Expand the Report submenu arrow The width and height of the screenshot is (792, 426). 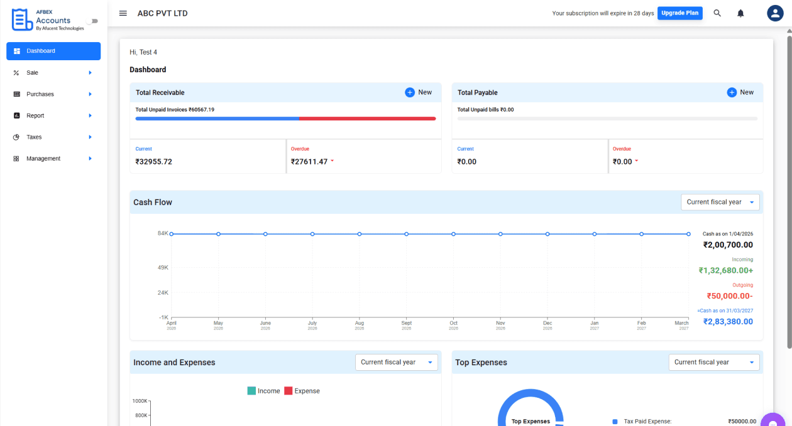tap(90, 115)
